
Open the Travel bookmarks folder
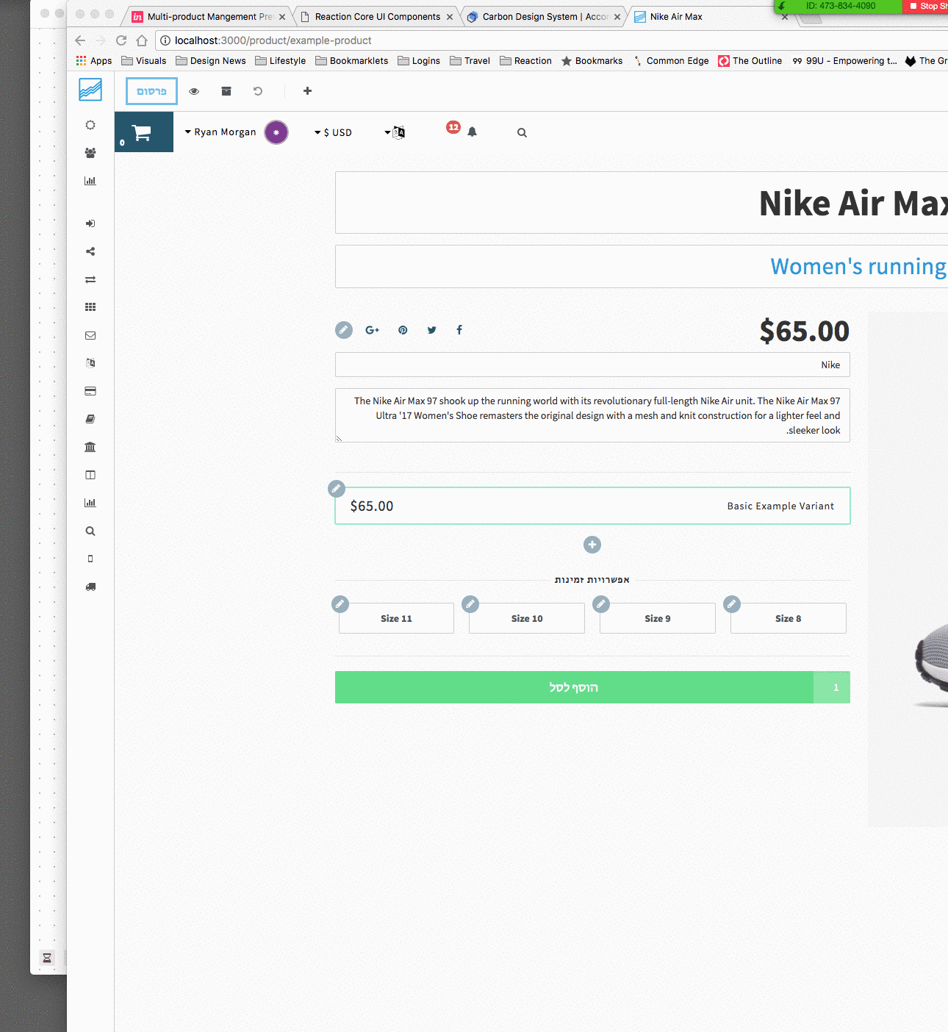click(470, 61)
